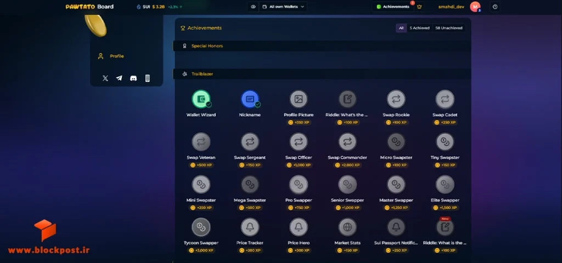Select the Nickname achievement badge

click(x=250, y=99)
